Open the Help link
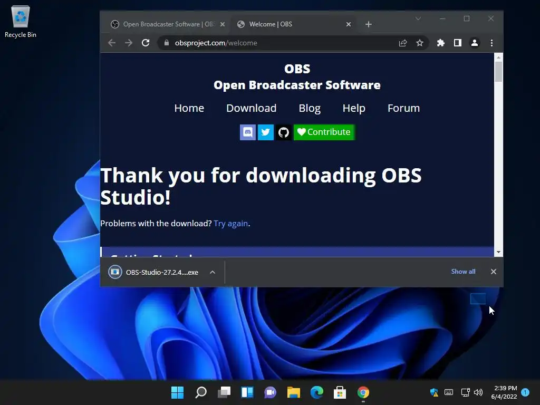 tap(354, 108)
